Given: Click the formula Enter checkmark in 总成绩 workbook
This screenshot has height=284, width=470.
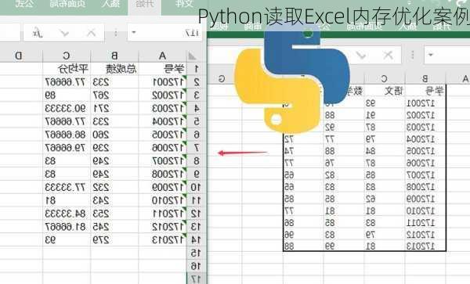Looking at the screenshot, I should click(x=64, y=33).
